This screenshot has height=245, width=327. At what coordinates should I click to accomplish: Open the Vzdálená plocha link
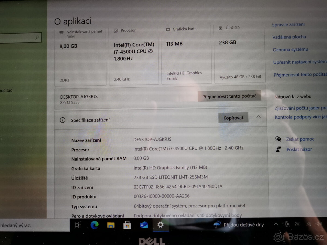pos(290,37)
